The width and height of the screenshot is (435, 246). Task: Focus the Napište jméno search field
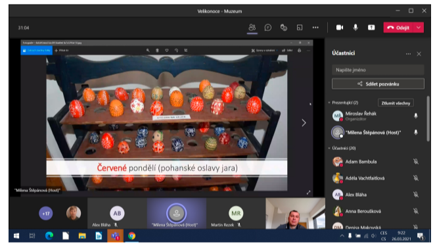click(x=378, y=70)
